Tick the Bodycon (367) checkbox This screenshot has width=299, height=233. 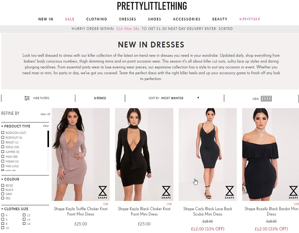pos(3,132)
